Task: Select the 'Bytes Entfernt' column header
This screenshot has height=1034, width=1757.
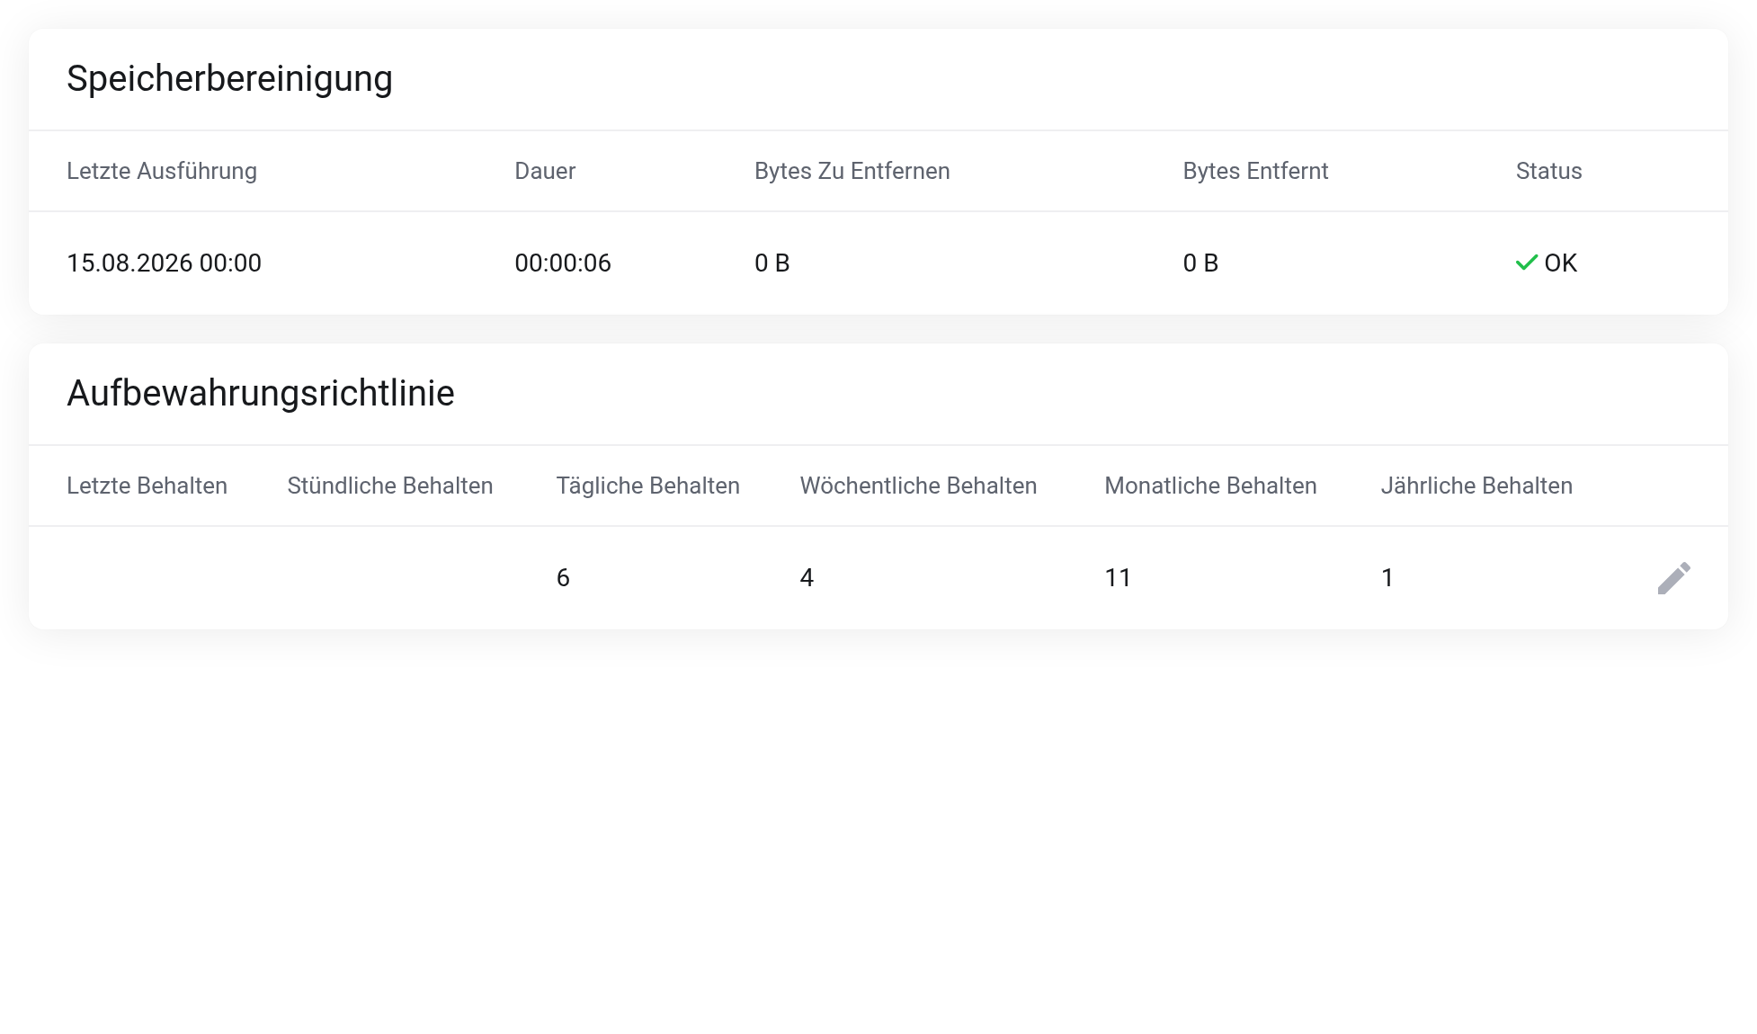Action: click(x=1255, y=171)
